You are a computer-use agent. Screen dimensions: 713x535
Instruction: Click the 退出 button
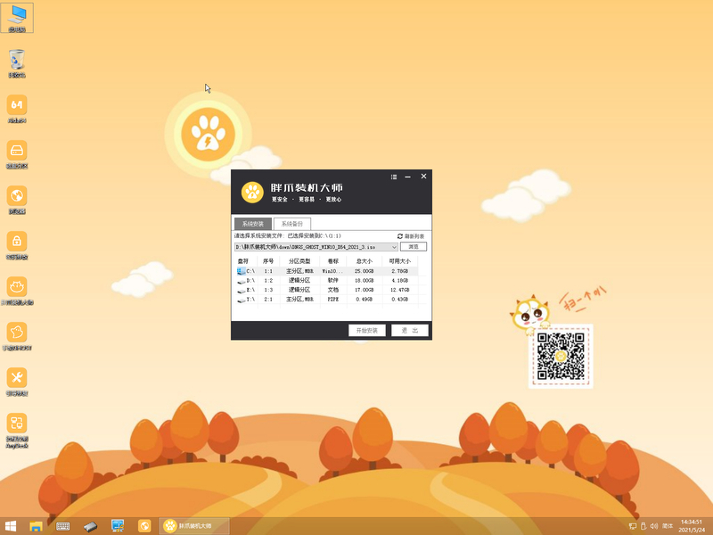click(410, 330)
